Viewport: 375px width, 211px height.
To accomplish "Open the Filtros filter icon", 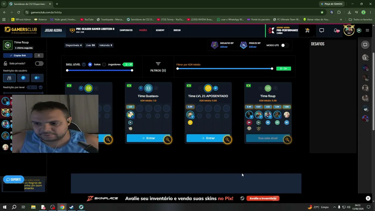I will (158, 64).
